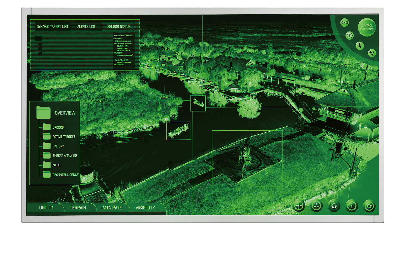Click the 'TIME, BEHAVIOR, WEAPONS' line
This screenshot has height=265, width=407.
pos(123,44)
